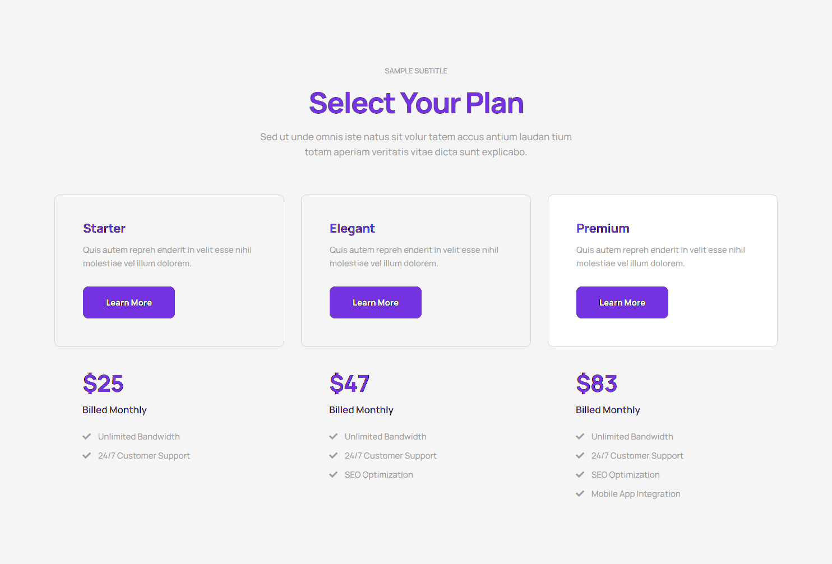The height and width of the screenshot is (564, 832).
Task: Click the $25 price
Action: coord(103,384)
